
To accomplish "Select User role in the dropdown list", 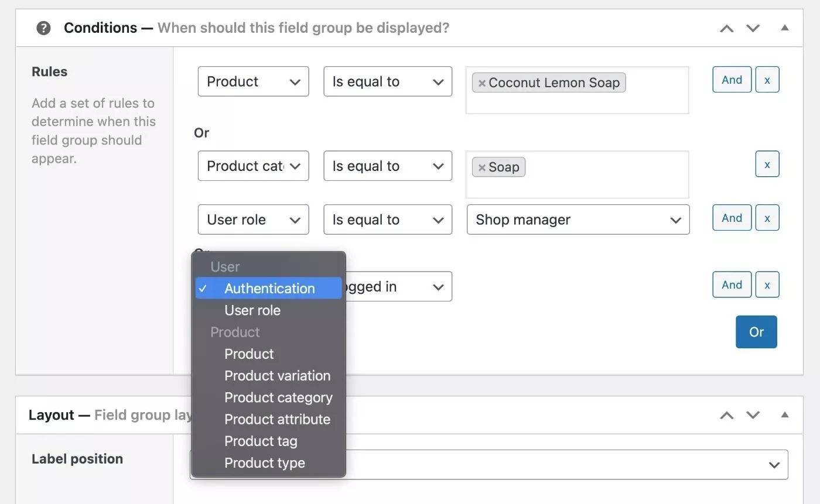I will 269,310.
